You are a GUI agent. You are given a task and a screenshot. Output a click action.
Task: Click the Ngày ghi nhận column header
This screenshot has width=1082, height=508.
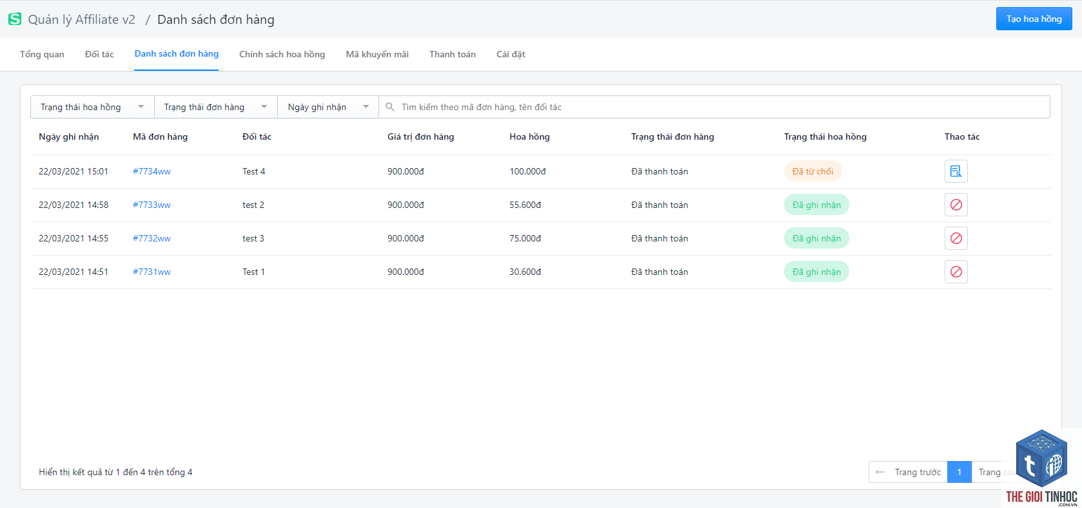[x=69, y=136]
